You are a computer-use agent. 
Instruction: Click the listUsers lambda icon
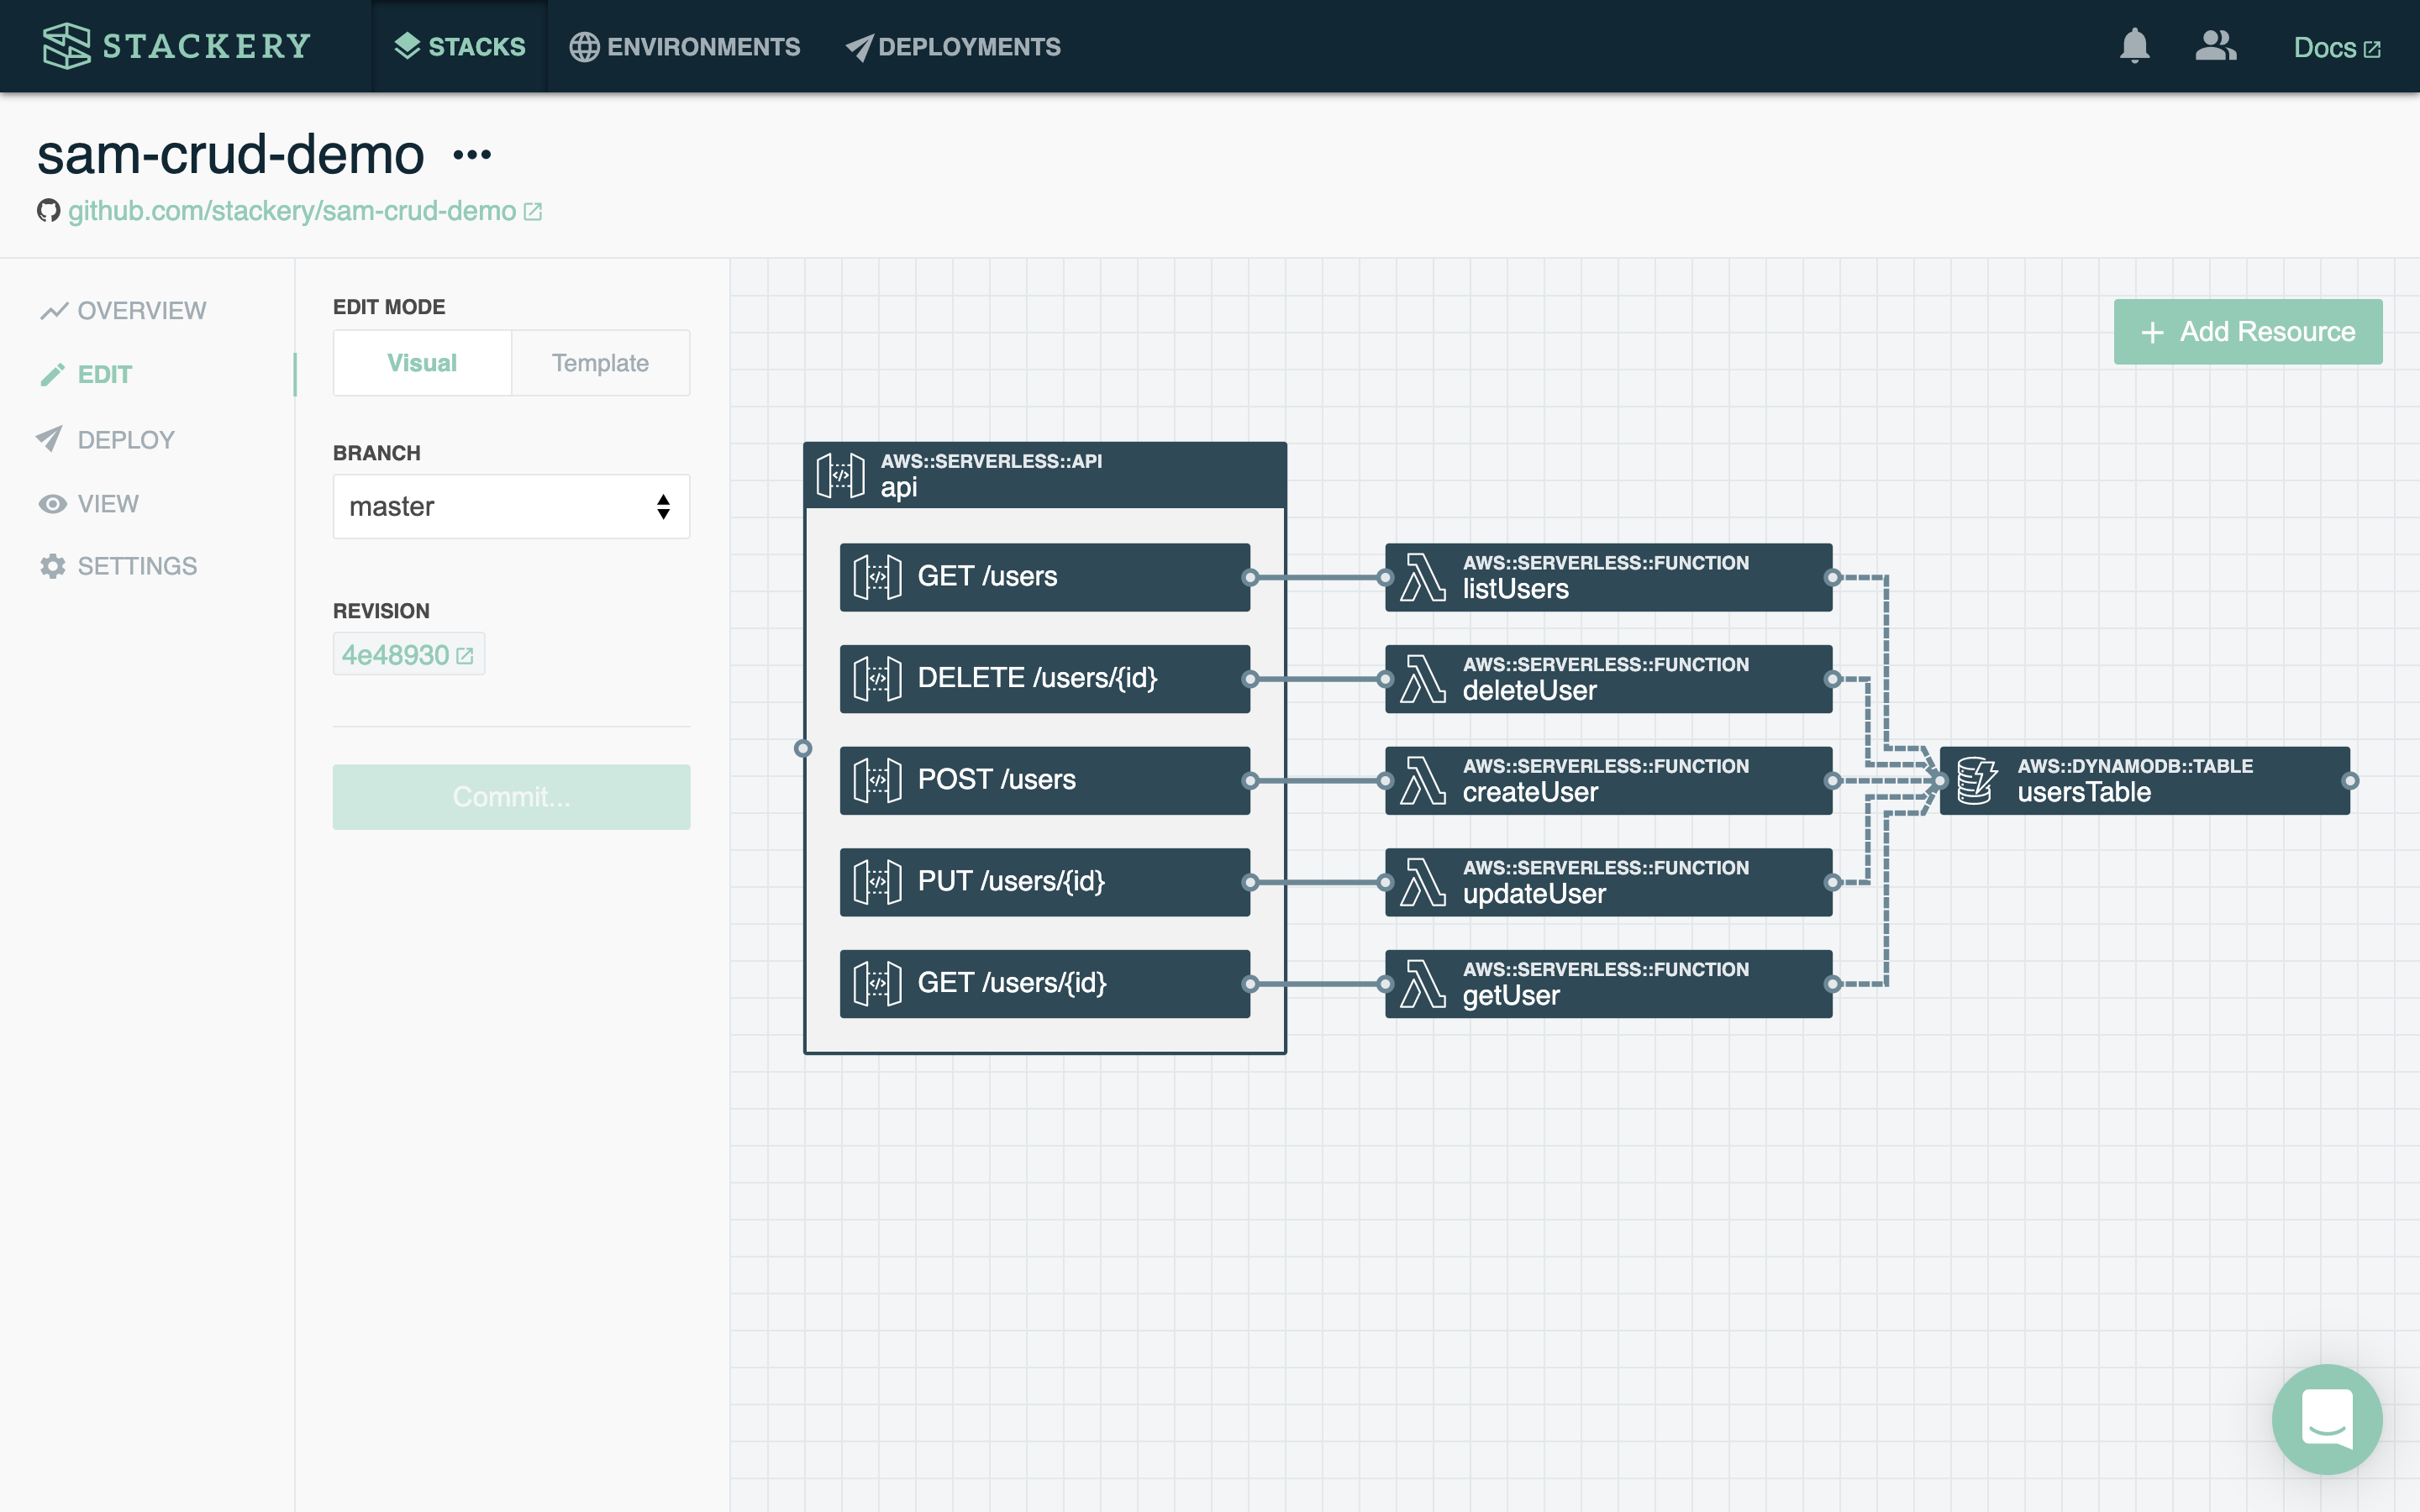(1422, 577)
